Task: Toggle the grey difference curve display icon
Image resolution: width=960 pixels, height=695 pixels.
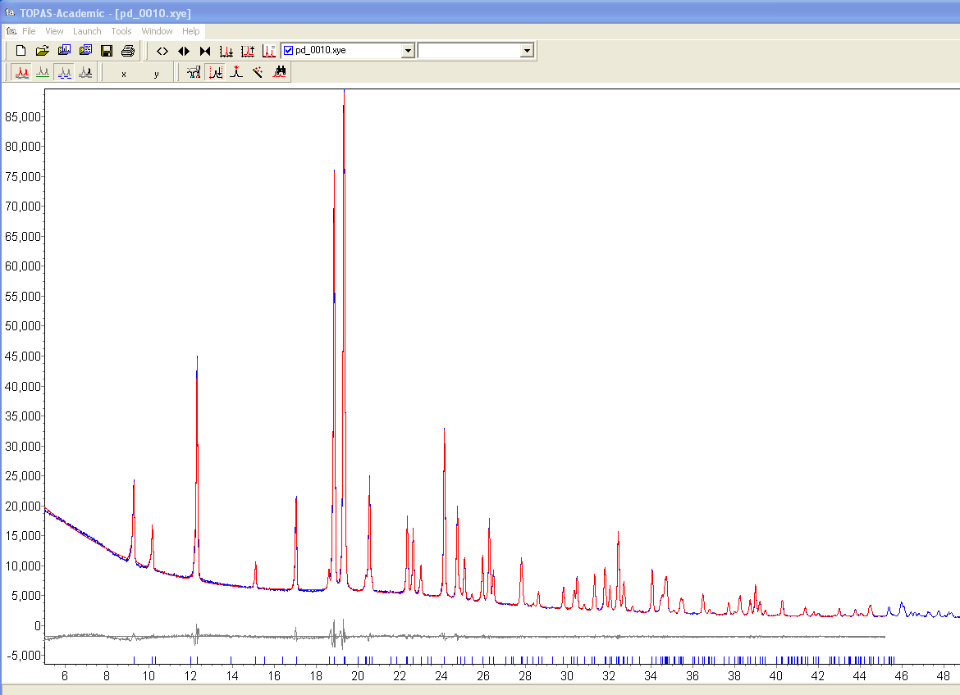Action: pyautogui.click(x=85, y=72)
